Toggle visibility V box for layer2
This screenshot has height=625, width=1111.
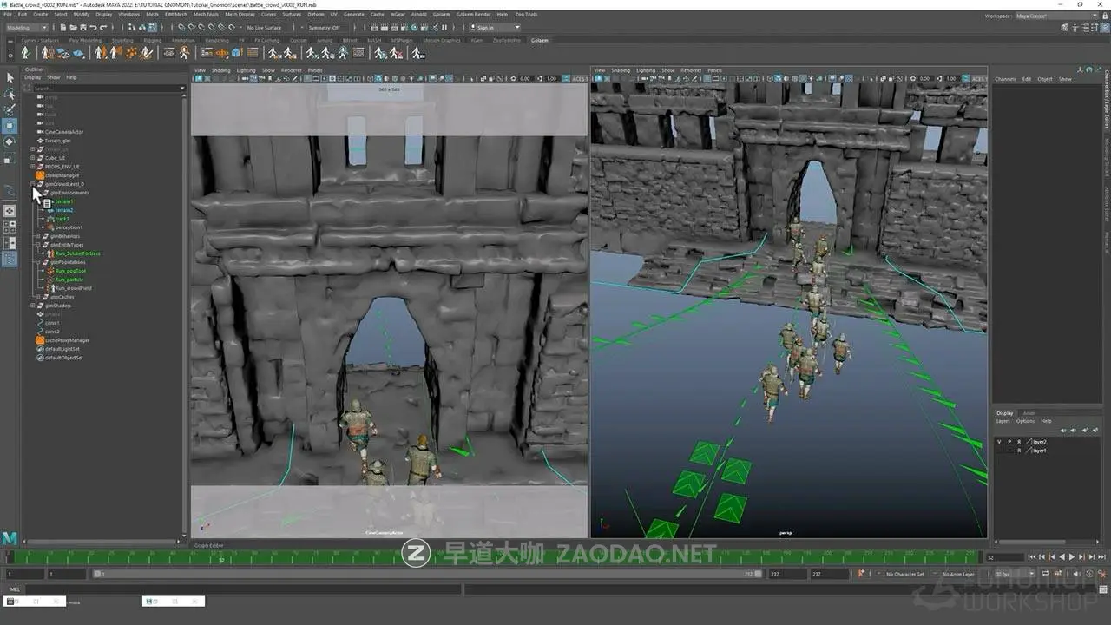click(999, 442)
